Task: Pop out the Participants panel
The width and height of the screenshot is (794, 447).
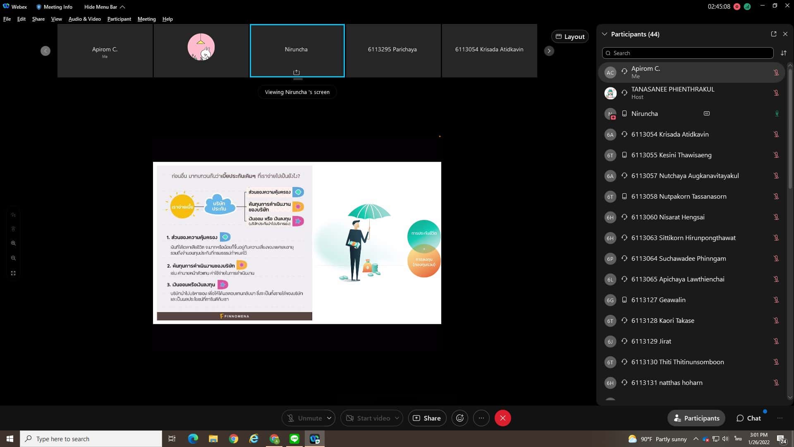Action: [773, 34]
